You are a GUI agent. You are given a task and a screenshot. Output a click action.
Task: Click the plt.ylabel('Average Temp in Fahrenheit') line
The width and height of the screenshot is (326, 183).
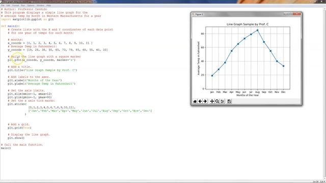pyautogui.click(x=42, y=83)
